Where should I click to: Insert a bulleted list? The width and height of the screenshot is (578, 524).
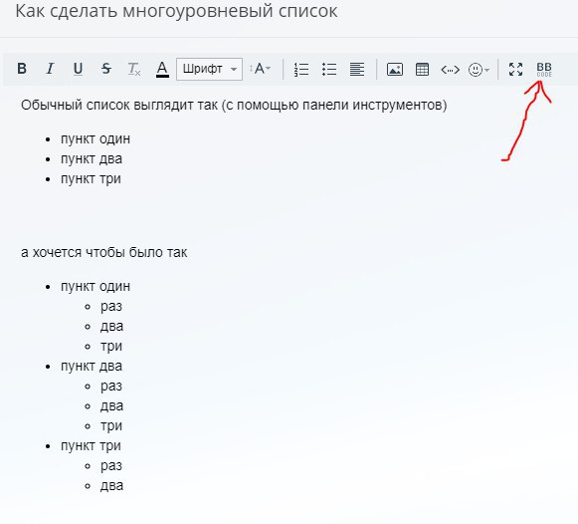tap(329, 69)
